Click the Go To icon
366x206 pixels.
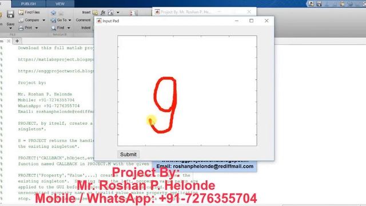click(53, 21)
